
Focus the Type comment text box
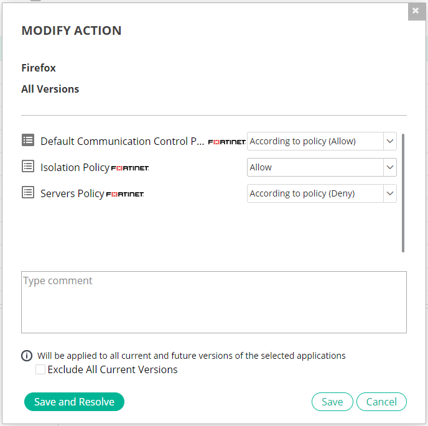coord(213,302)
